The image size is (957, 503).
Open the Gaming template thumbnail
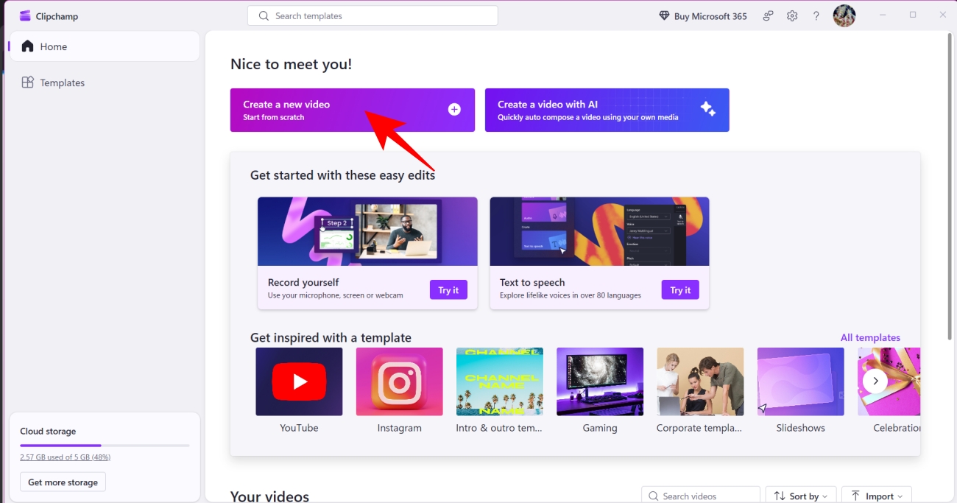[x=600, y=381]
